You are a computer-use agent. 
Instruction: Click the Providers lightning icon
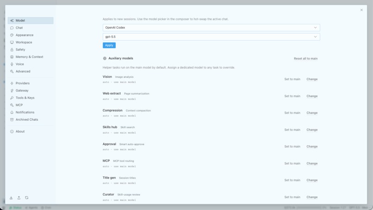(x=12, y=83)
